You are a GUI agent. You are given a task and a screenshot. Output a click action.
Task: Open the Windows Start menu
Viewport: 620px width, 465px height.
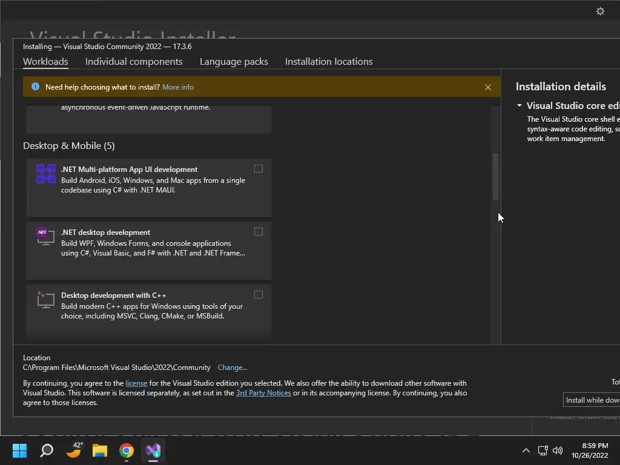19,450
